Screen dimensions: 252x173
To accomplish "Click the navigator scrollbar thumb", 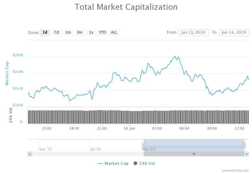I will (x=194, y=154).
